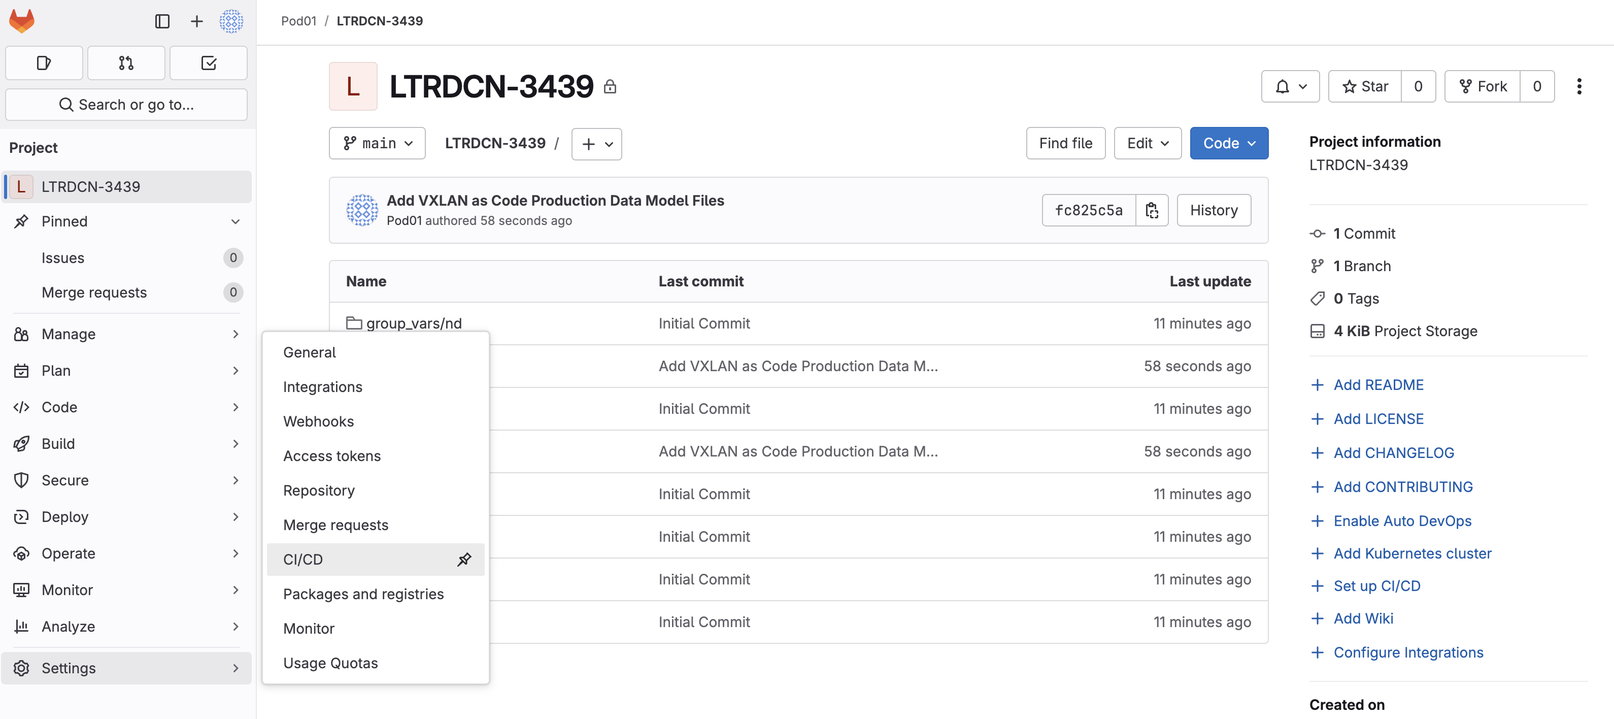Screen dimensions: 1614x719
Task: Open the main branch selector dropdown
Action: pos(377,144)
